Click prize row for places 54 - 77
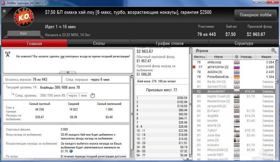The width and height of the screenshot is (280, 162). (162, 155)
